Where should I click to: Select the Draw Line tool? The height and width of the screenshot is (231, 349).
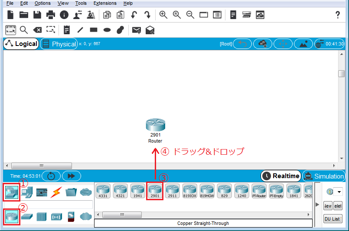(80, 30)
